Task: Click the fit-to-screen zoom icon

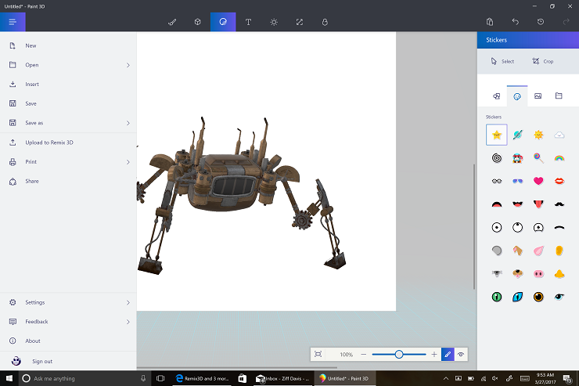Action: tap(318, 354)
